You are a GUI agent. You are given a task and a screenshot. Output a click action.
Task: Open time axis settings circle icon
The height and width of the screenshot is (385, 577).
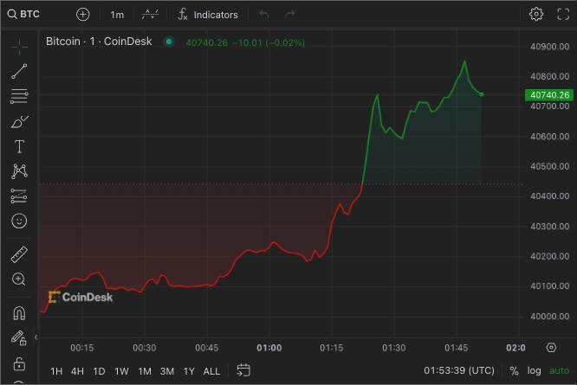[551, 348]
